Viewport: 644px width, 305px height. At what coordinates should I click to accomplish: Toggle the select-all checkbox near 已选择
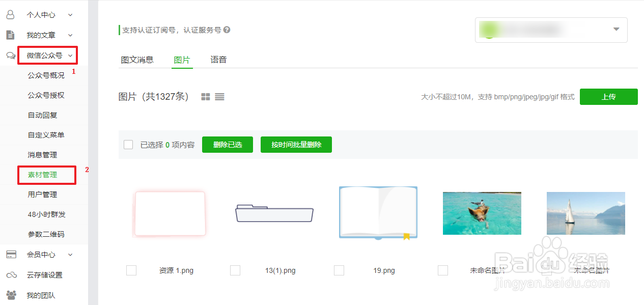click(x=128, y=144)
